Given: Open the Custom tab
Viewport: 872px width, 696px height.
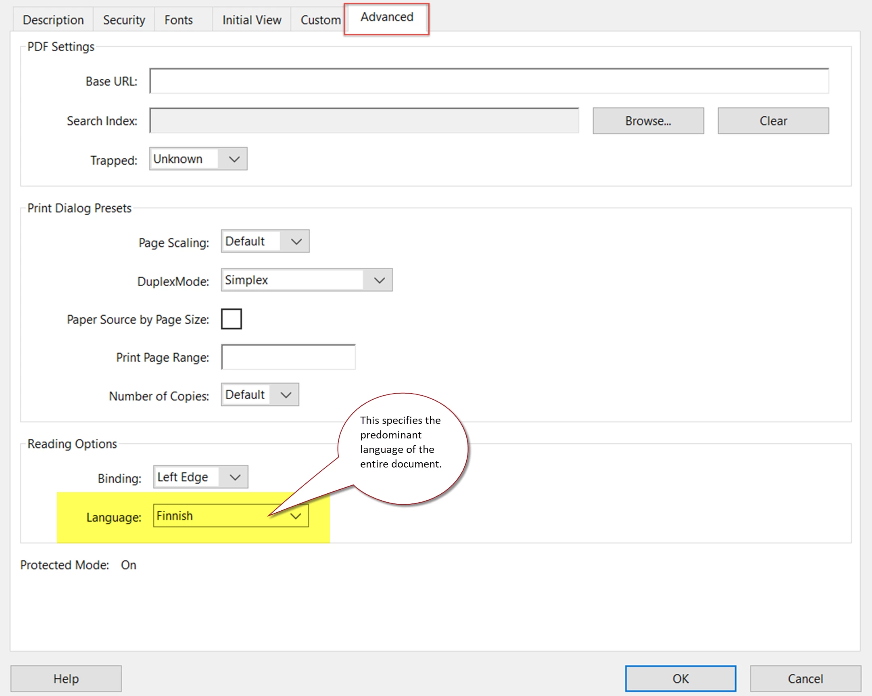Looking at the screenshot, I should tap(320, 20).
